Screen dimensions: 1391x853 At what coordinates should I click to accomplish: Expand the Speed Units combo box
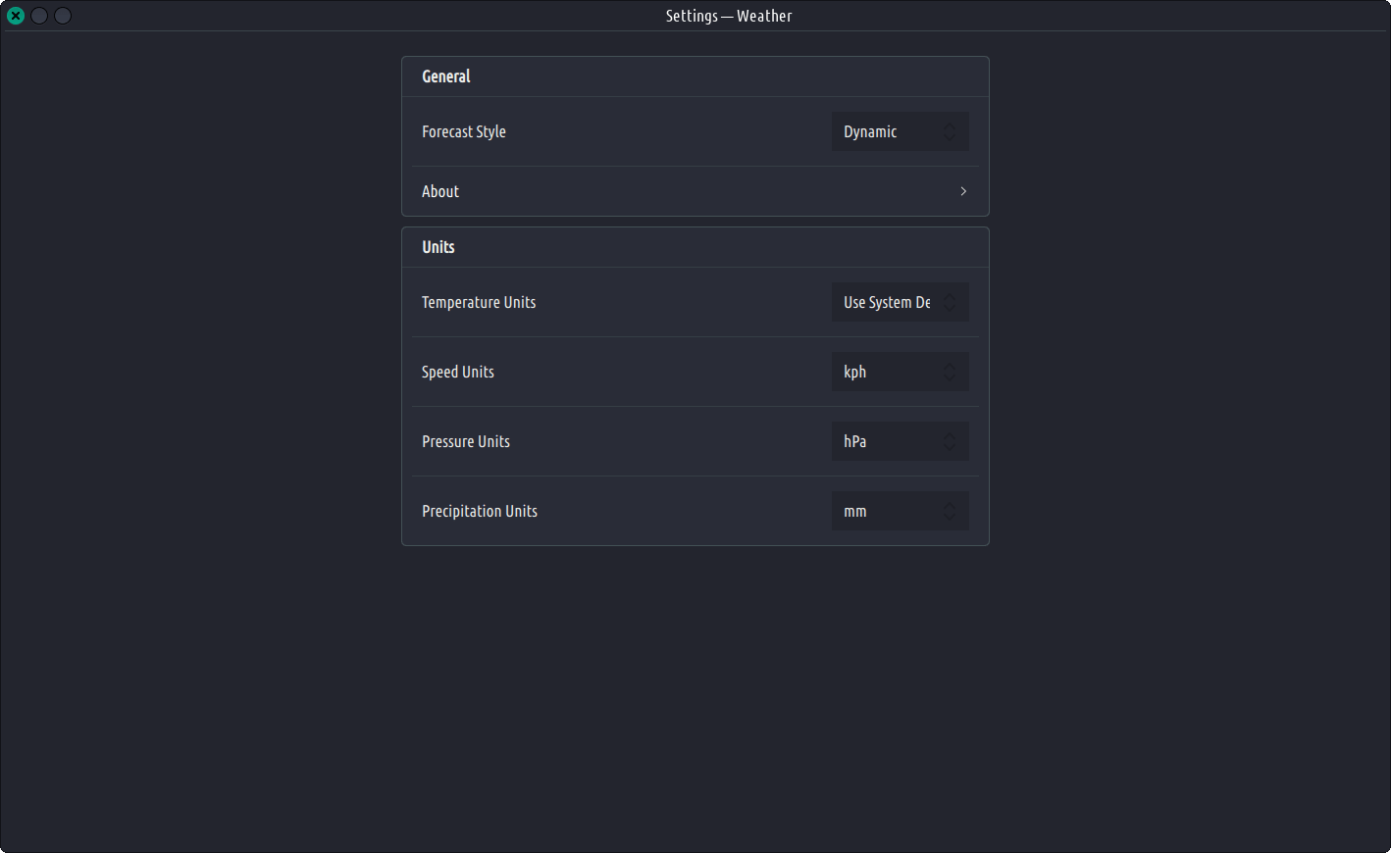888,372
